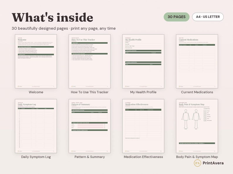This screenshot has height=174, width=233.
Task: Click the A4 · US LETTER badge
Action: tap(208, 17)
